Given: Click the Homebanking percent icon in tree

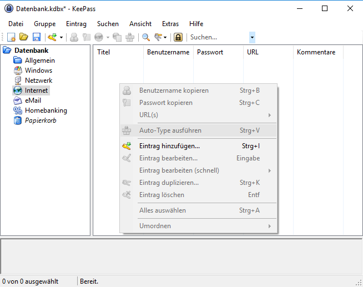Looking at the screenshot, I should (18, 110).
